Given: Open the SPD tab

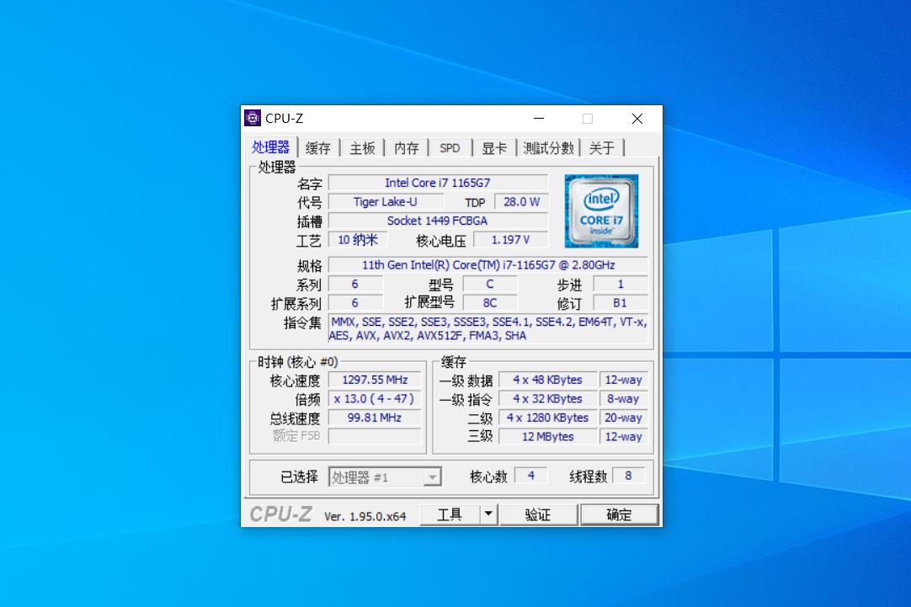Looking at the screenshot, I should tap(450, 146).
